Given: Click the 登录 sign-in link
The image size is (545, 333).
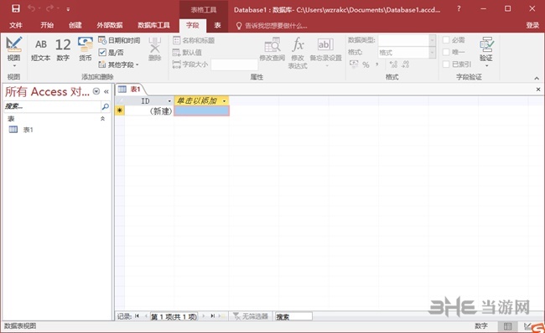Looking at the screenshot, I should (x=532, y=25).
